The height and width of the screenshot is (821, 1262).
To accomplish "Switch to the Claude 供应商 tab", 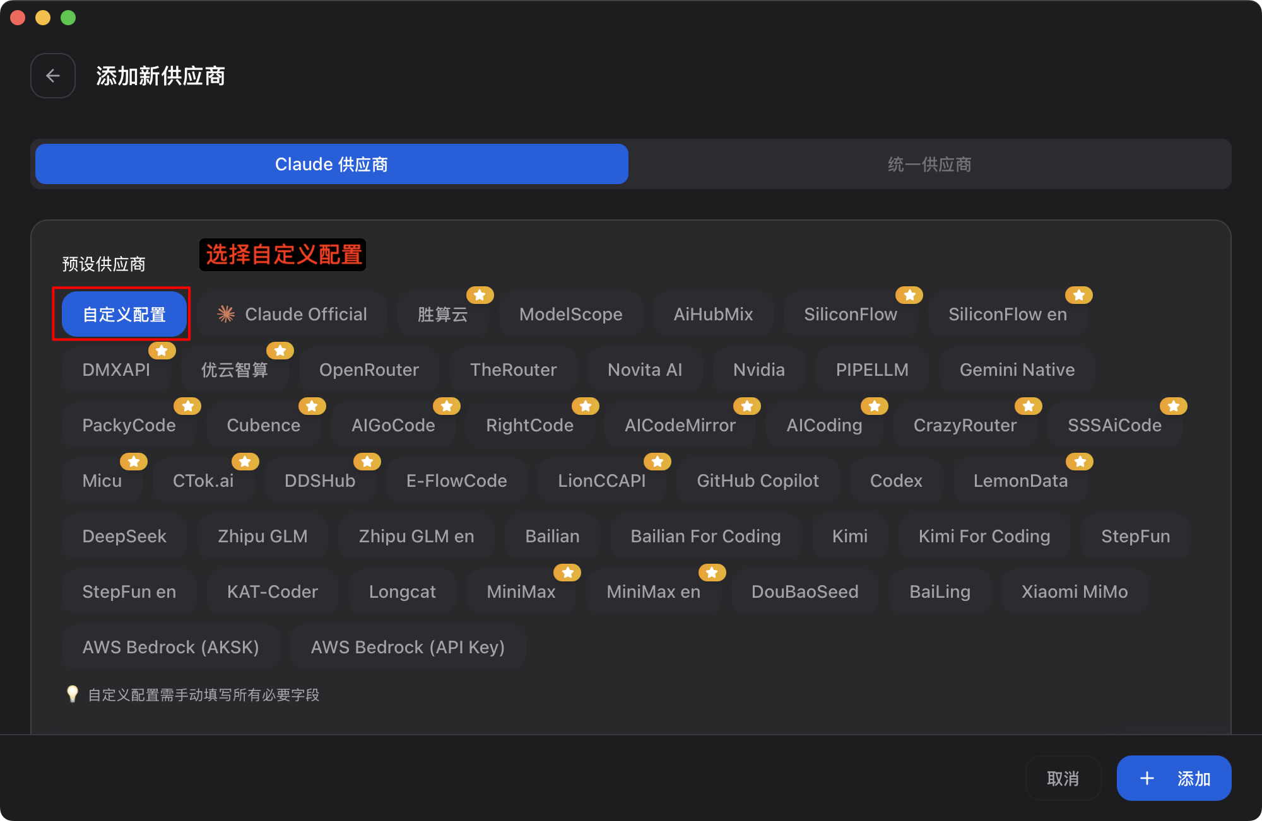I will pyautogui.click(x=332, y=164).
